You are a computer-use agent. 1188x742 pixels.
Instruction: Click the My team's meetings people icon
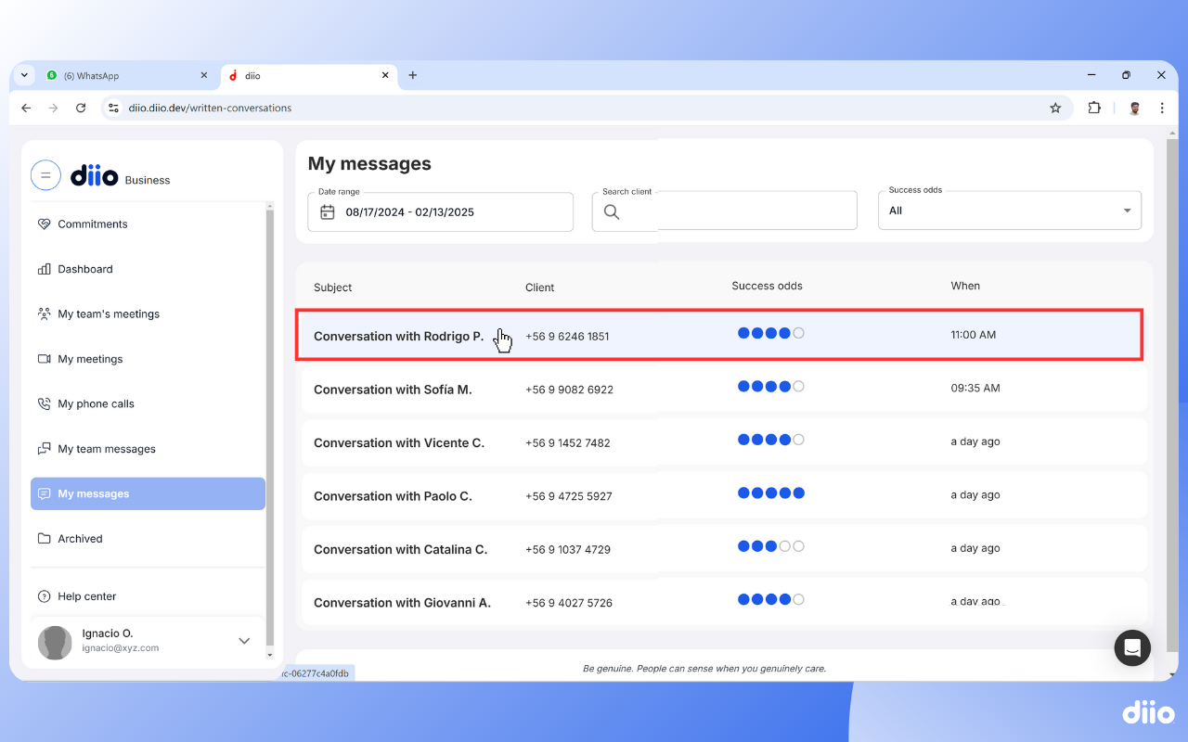click(44, 314)
